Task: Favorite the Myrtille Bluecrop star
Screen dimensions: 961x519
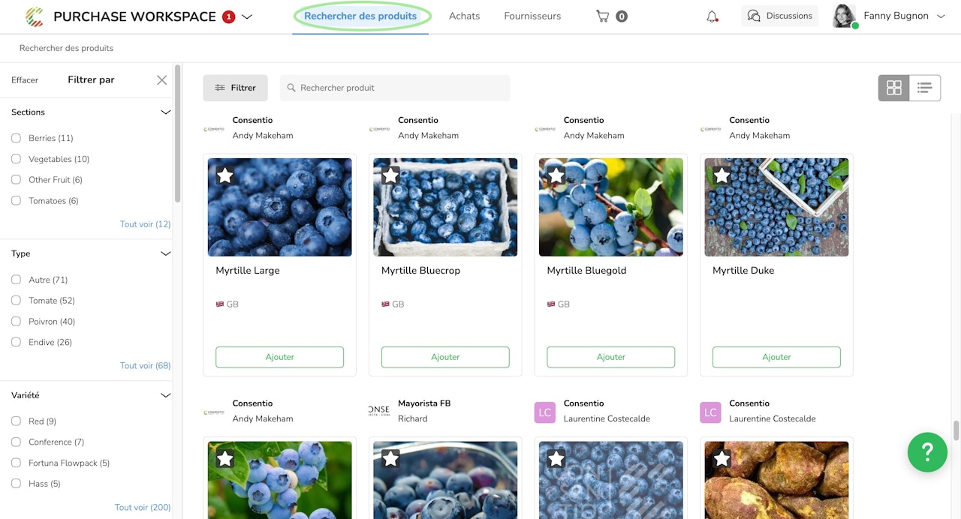Action: point(390,175)
